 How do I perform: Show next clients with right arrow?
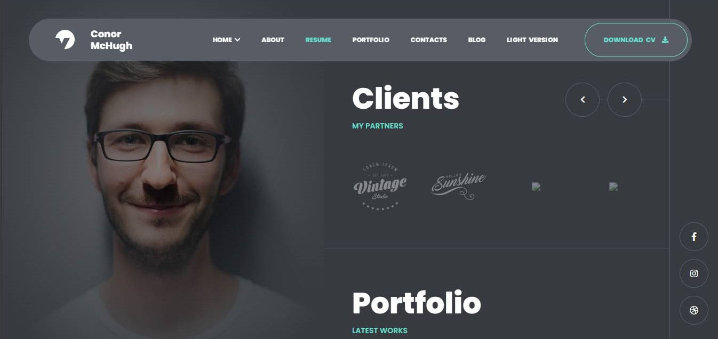coord(624,100)
